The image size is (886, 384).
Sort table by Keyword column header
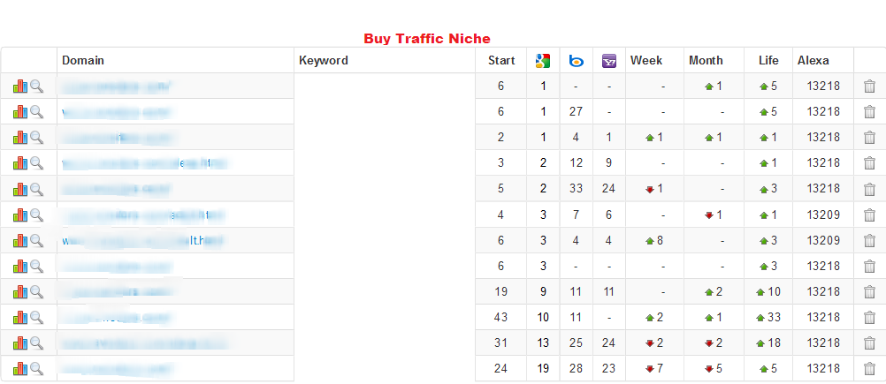324,60
